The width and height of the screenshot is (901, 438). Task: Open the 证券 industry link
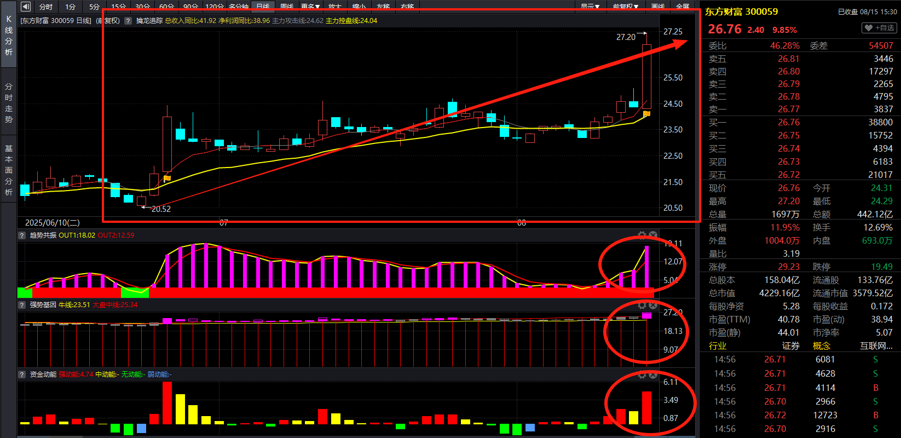790,346
